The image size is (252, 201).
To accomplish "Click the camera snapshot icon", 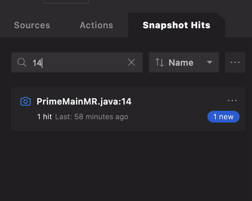I will click(x=26, y=102).
